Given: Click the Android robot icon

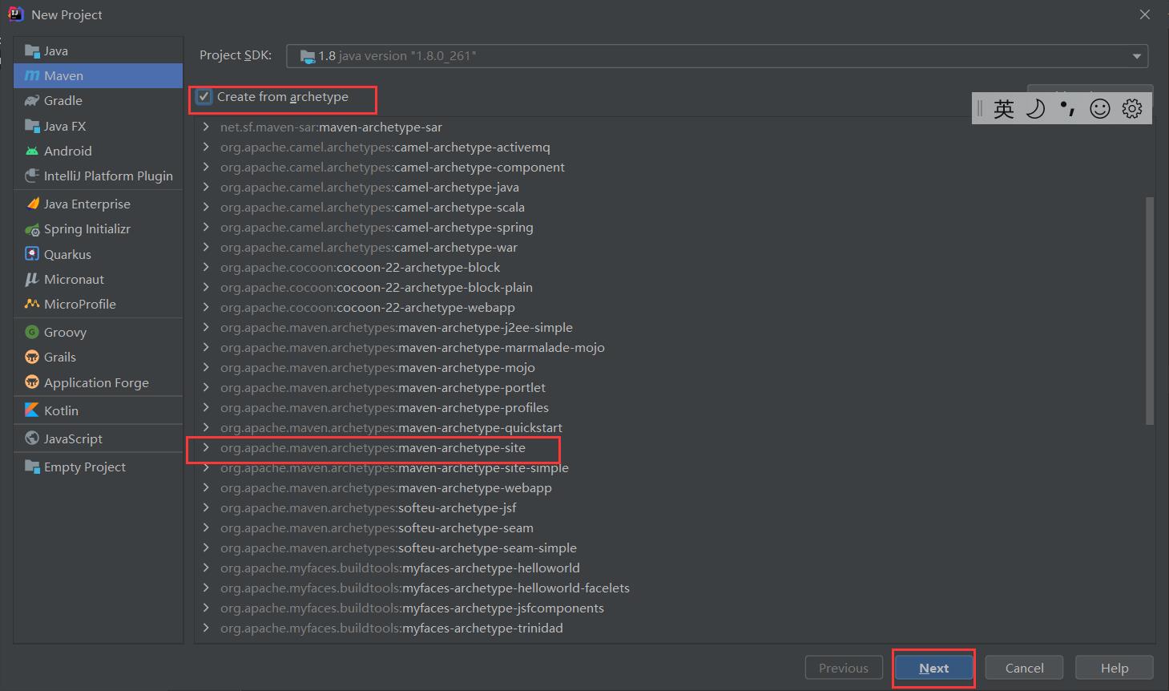Looking at the screenshot, I should (32, 151).
